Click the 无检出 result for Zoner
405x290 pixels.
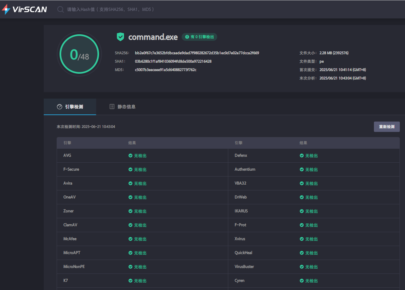(140, 211)
